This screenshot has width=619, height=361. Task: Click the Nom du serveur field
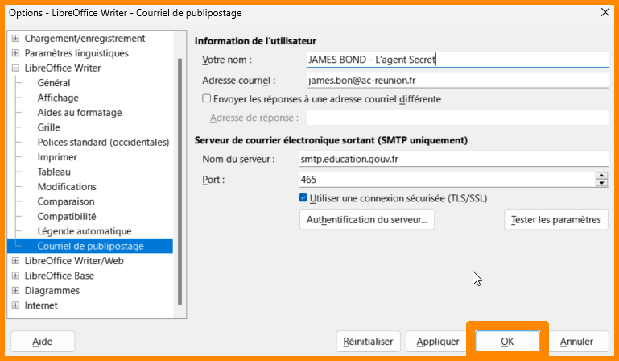(452, 159)
